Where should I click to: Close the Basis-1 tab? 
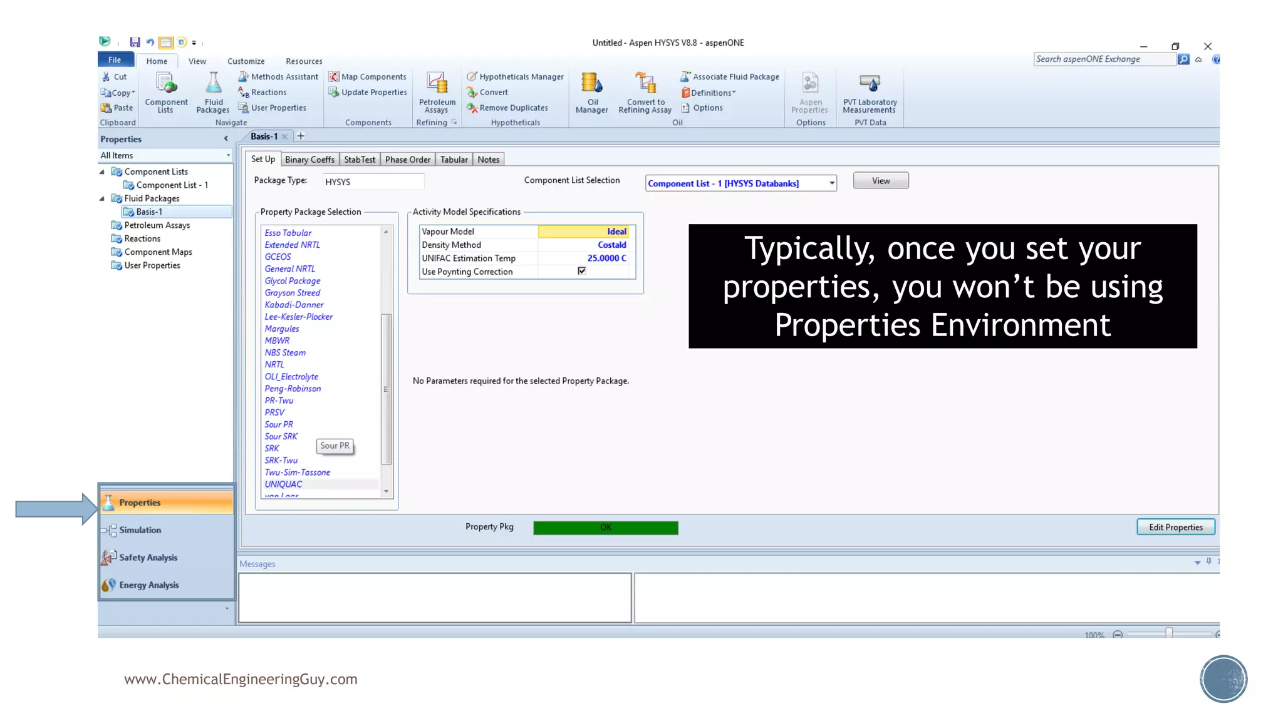point(285,136)
